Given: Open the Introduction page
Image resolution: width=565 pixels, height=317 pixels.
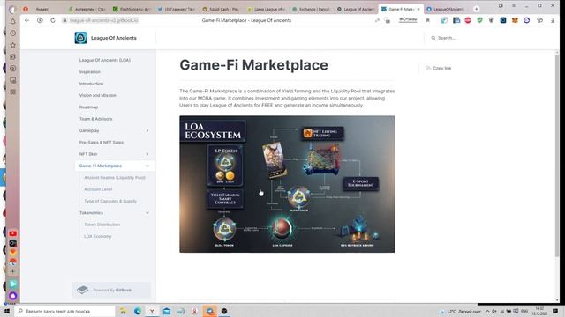Looking at the screenshot, I should coord(91,84).
